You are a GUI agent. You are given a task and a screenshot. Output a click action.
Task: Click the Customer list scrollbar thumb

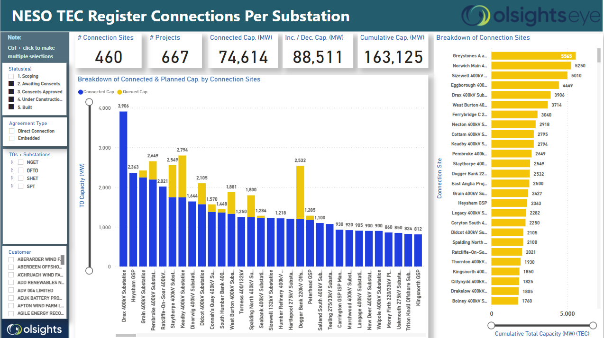[x=63, y=259]
